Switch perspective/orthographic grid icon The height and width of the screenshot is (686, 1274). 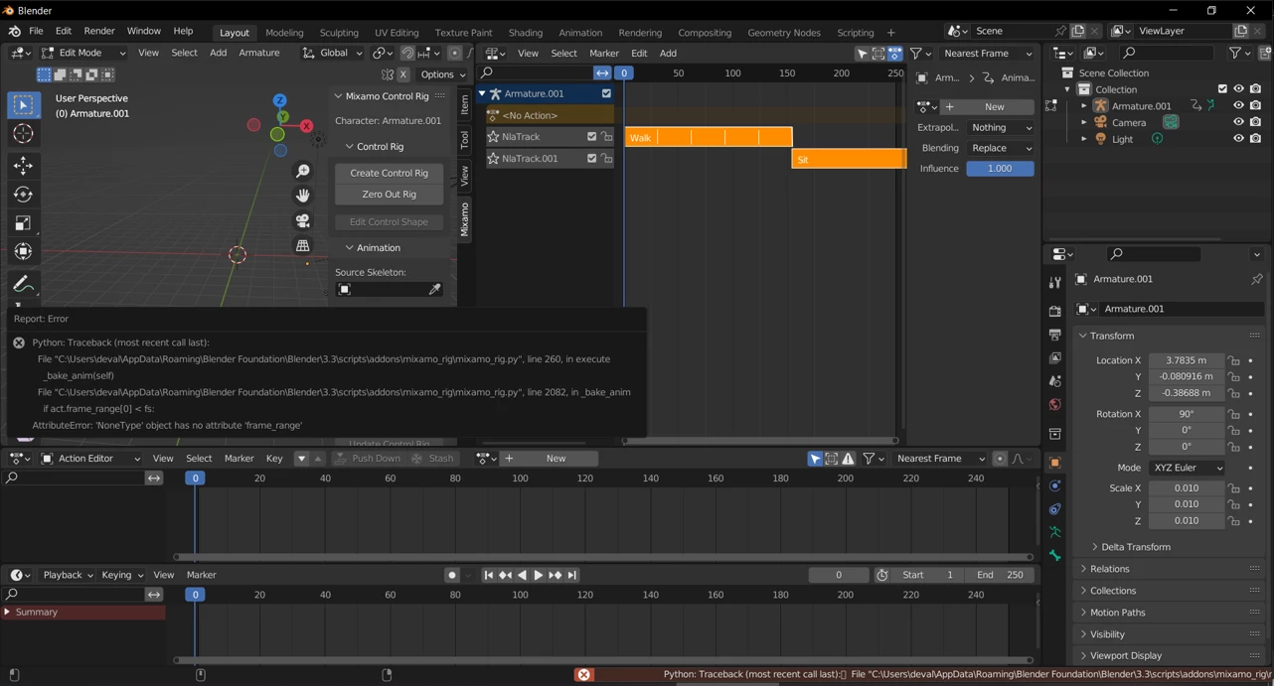click(303, 245)
